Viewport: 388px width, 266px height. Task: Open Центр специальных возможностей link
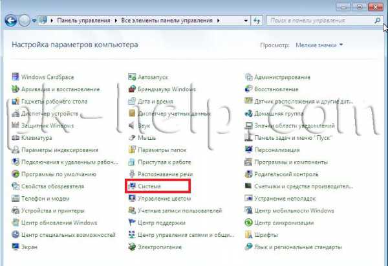[x=69, y=235]
